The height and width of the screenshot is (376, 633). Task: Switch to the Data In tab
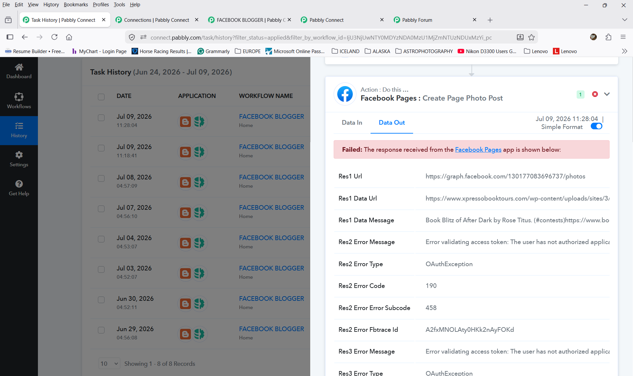[x=352, y=122]
